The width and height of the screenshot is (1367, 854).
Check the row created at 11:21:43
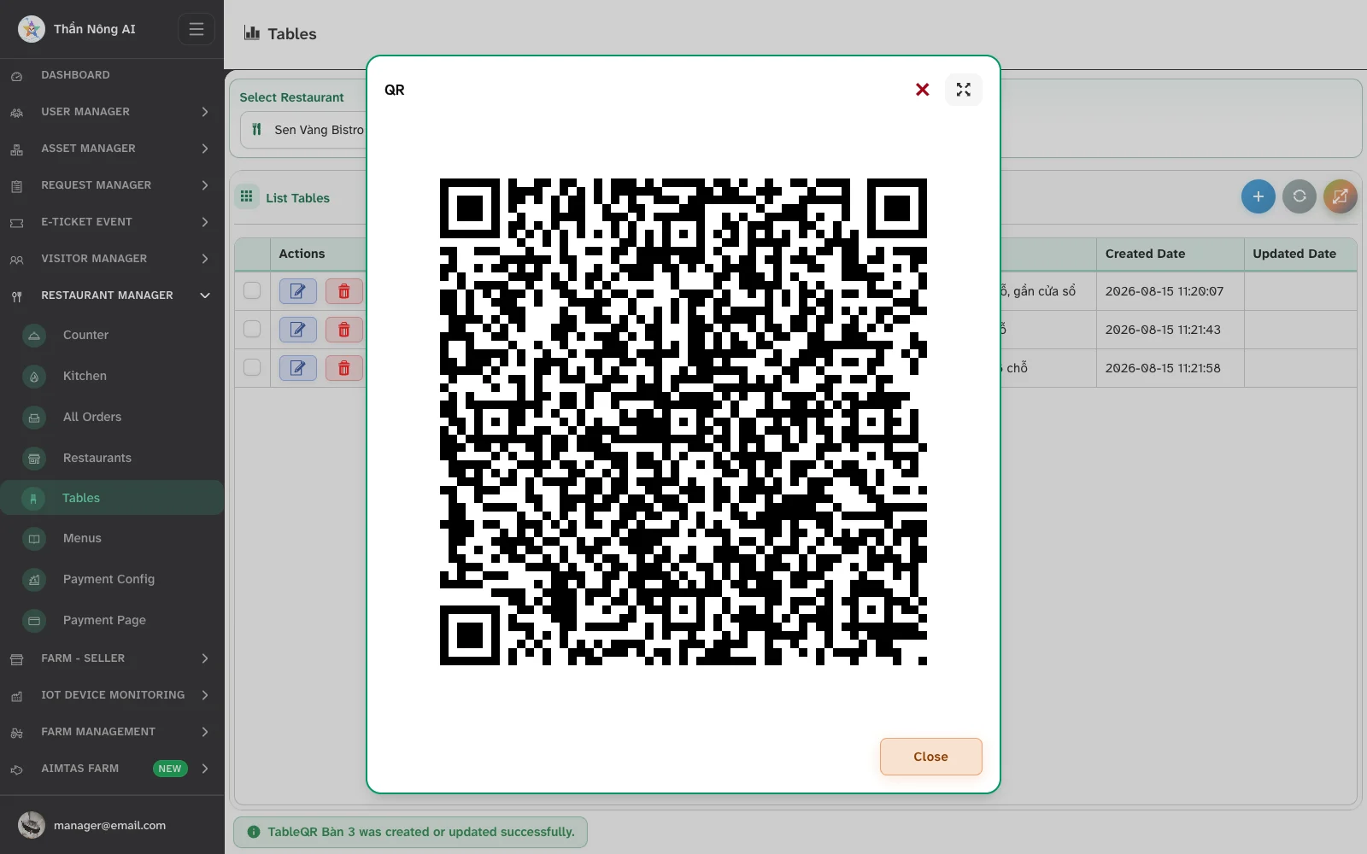click(x=252, y=329)
